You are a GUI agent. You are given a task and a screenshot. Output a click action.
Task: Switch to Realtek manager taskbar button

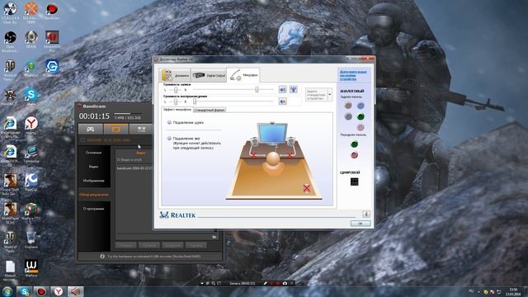[75, 291]
